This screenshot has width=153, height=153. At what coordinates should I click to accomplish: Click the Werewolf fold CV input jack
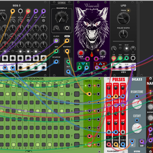click(96, 59)
